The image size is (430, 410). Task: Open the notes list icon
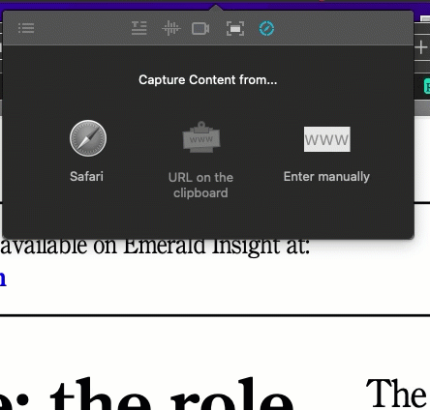tap(26, 28)
